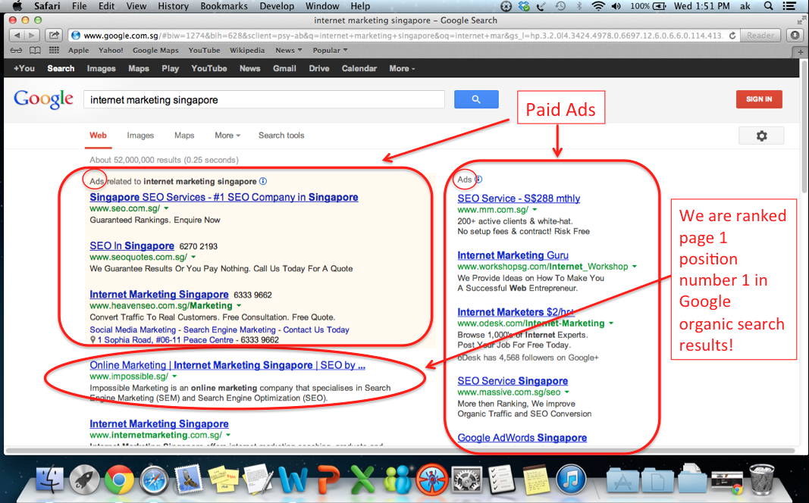
Task: Reload the page using the address bar icon
Action: (732, 36)
